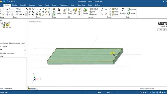Viewport: 167px width, 94px height.
Task: Click the Save icon in title bar
Action: click(4, 2)
